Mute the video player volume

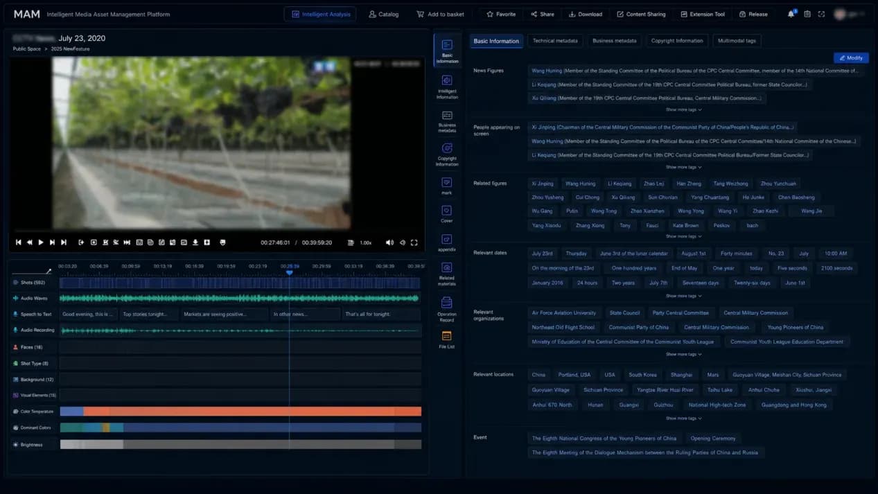tap(389, 242)
